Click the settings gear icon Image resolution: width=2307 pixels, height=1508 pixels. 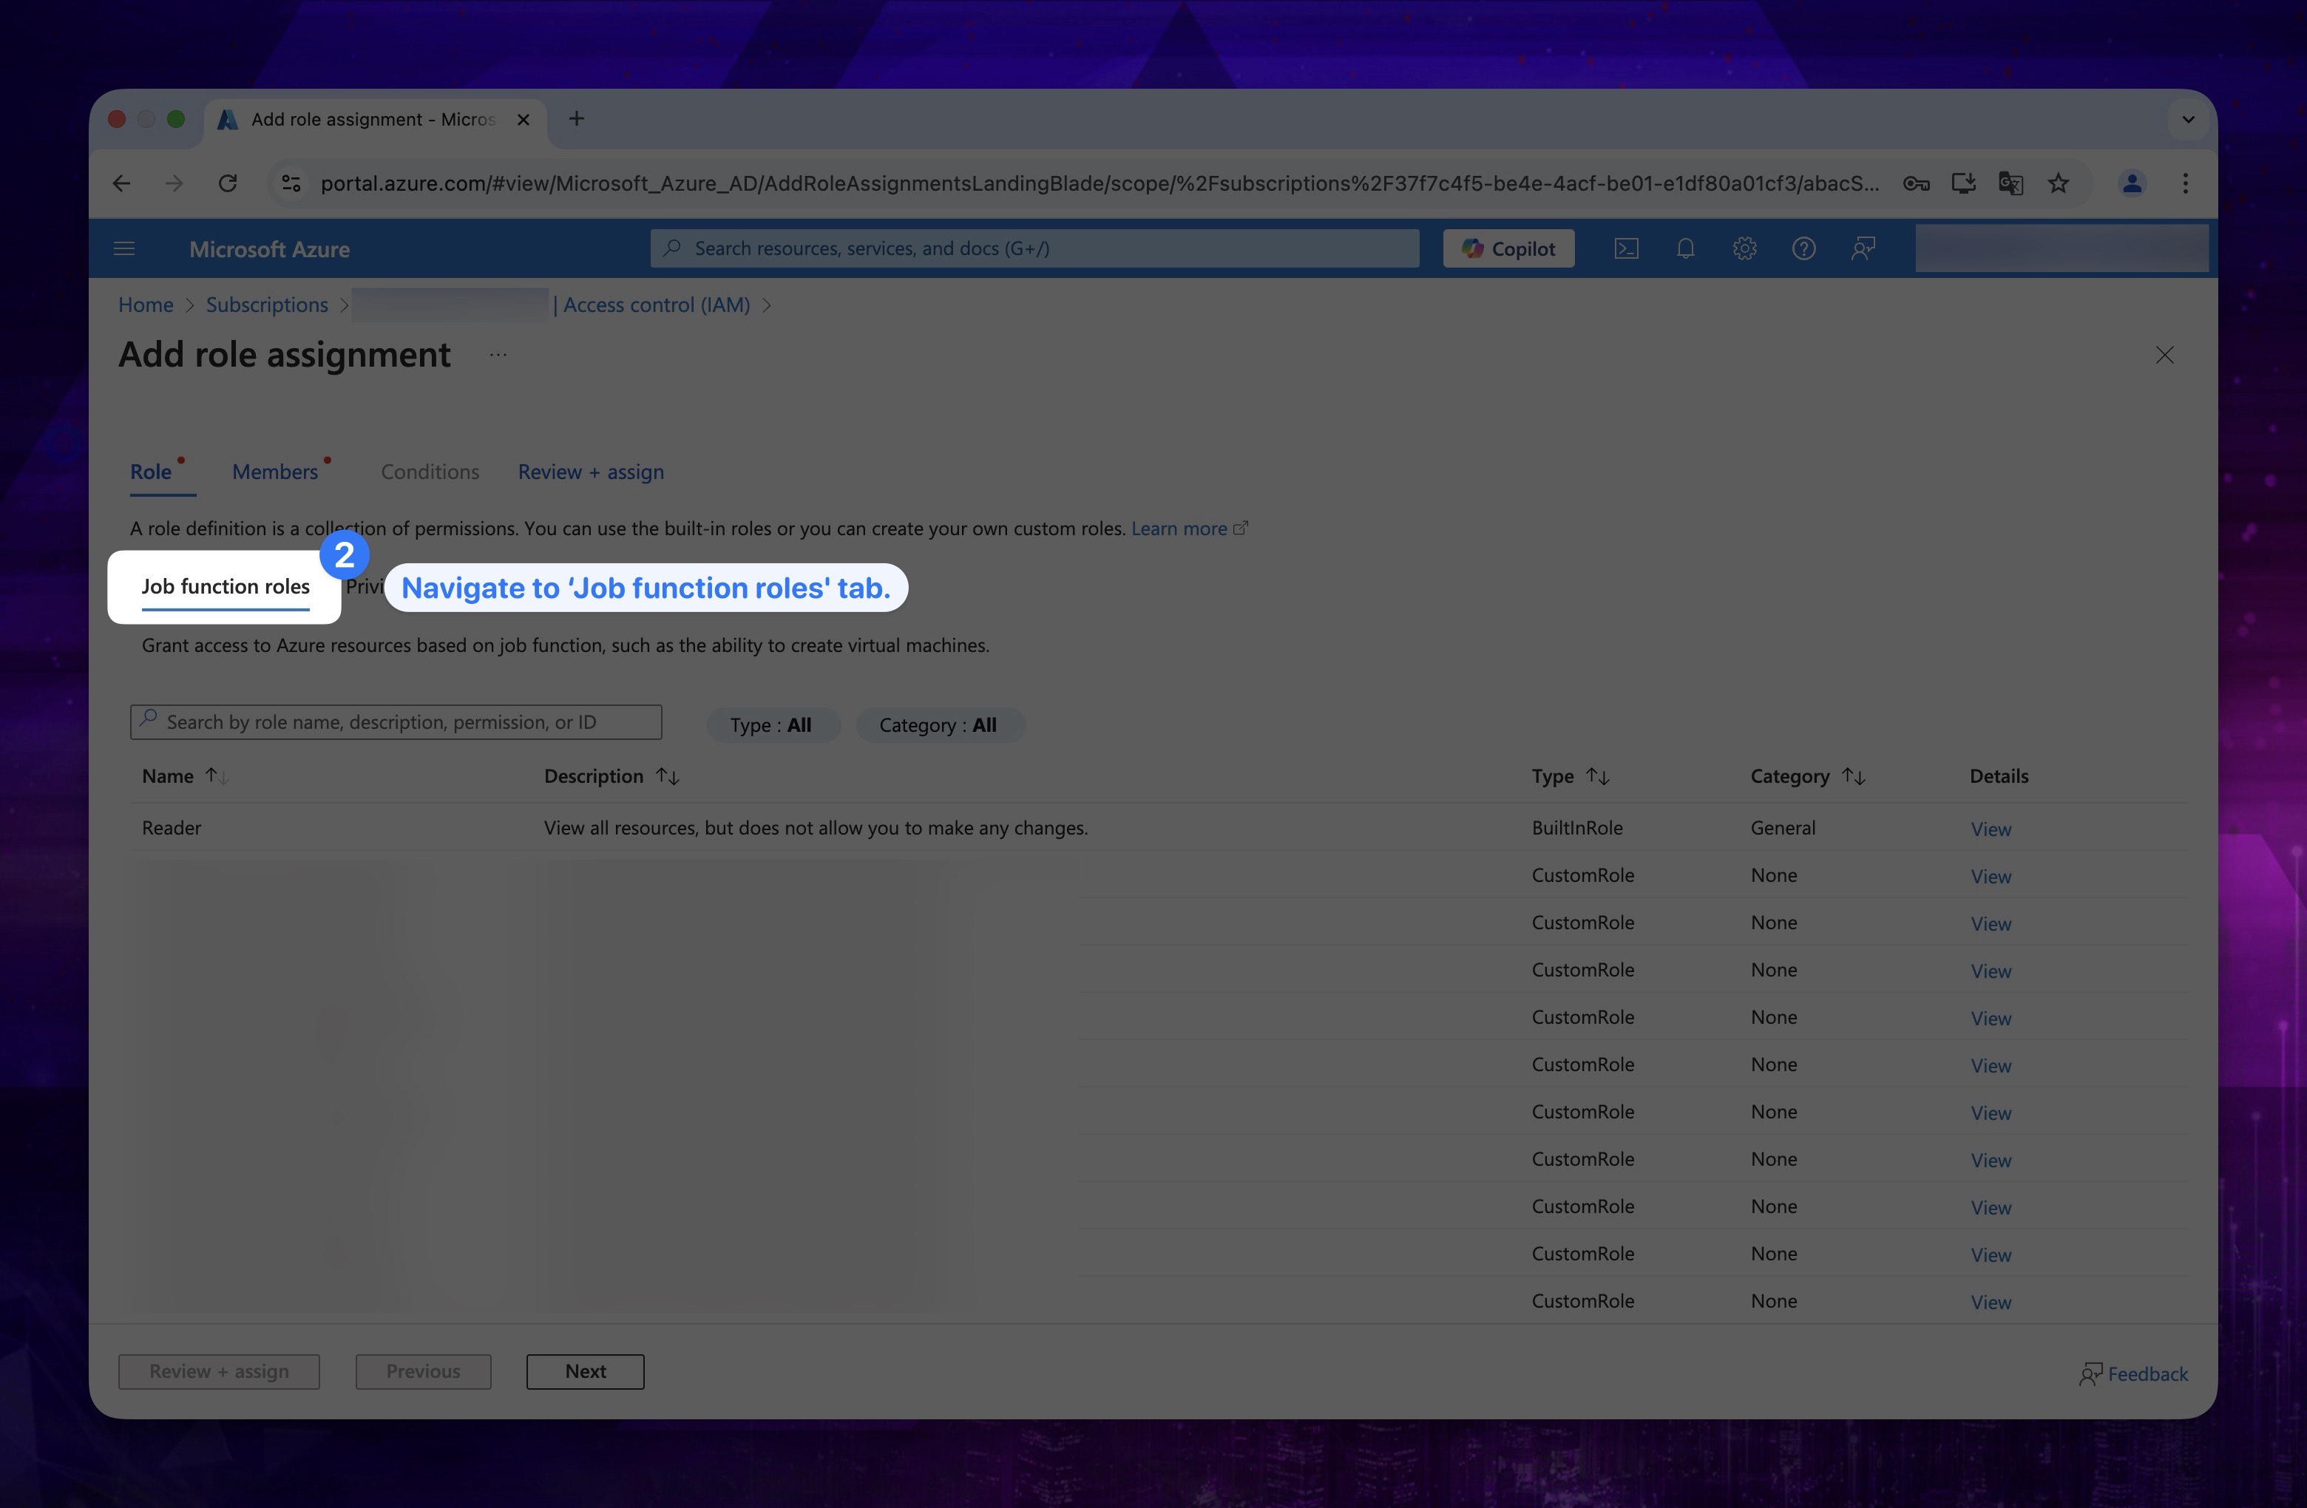(1744, 249)
